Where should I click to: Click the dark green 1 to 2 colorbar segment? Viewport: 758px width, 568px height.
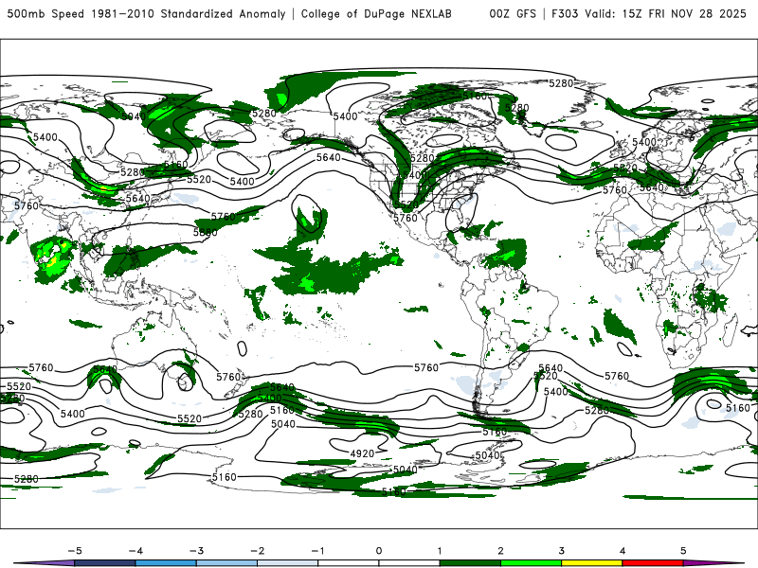(x=470, y=563)
